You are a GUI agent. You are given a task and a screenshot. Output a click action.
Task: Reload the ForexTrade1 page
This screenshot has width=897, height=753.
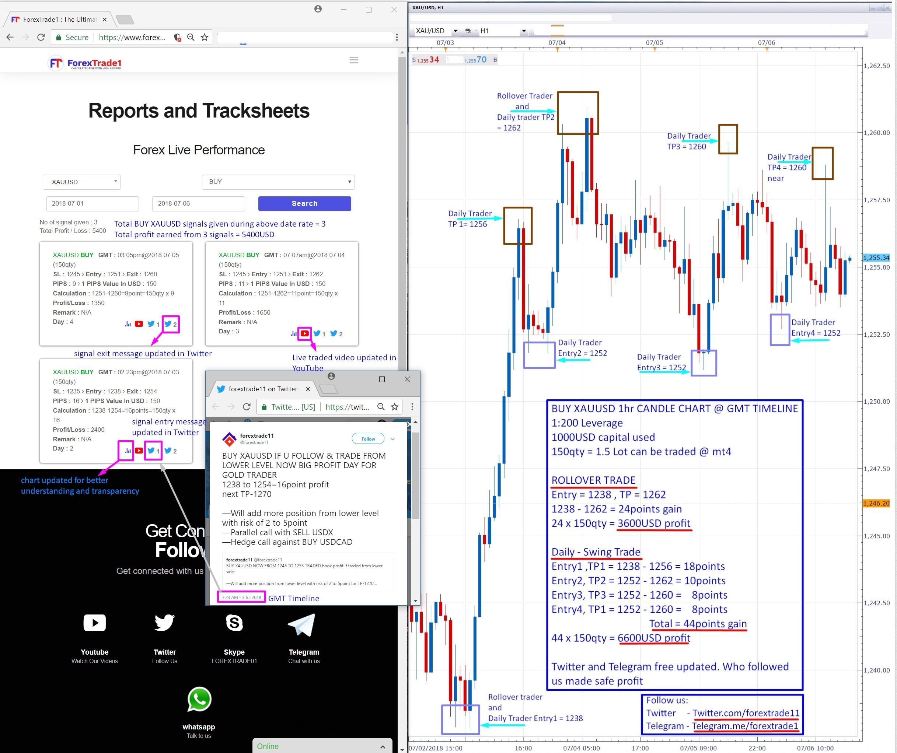[41, 37]
